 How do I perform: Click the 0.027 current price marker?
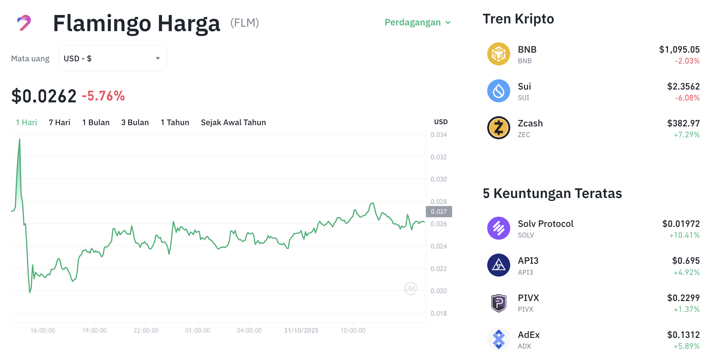click(x=439, y=211)
